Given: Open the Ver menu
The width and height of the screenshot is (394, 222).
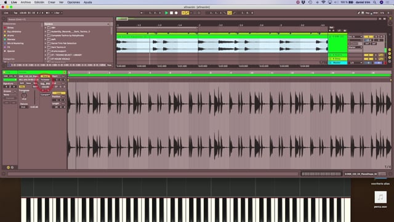Looking at the screenshot, I should pos(61,2).
